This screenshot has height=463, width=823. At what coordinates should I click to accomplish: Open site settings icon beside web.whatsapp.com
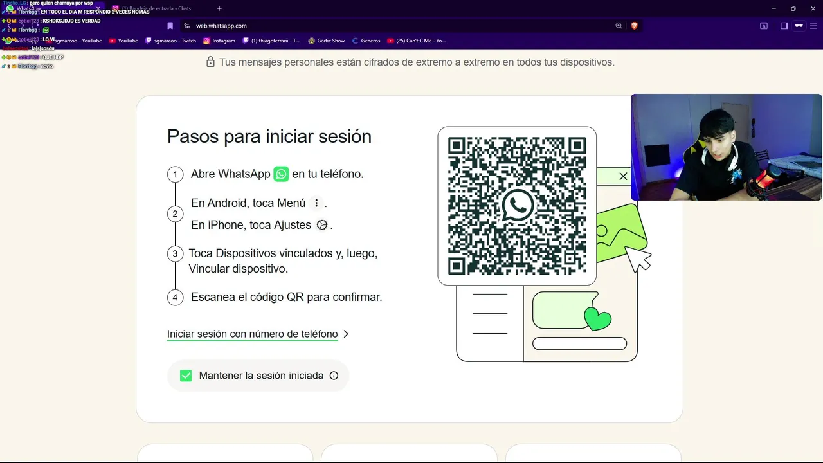186,26
